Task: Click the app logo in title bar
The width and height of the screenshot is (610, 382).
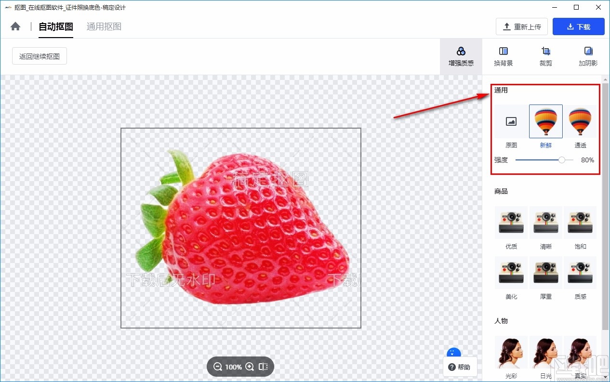Action: click(8, 8)
